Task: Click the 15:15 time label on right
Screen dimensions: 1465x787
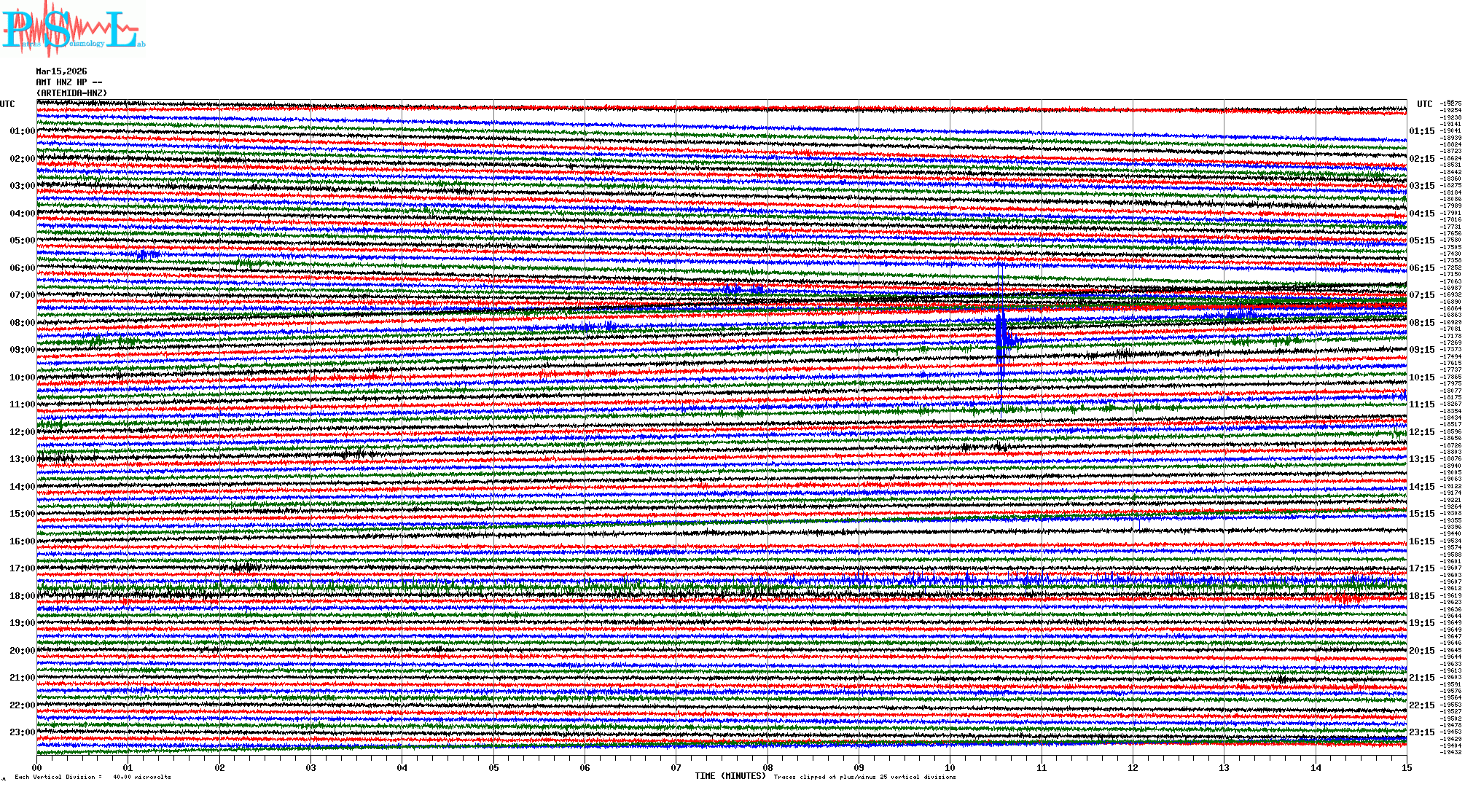Action: click(x=1422, y=514)
